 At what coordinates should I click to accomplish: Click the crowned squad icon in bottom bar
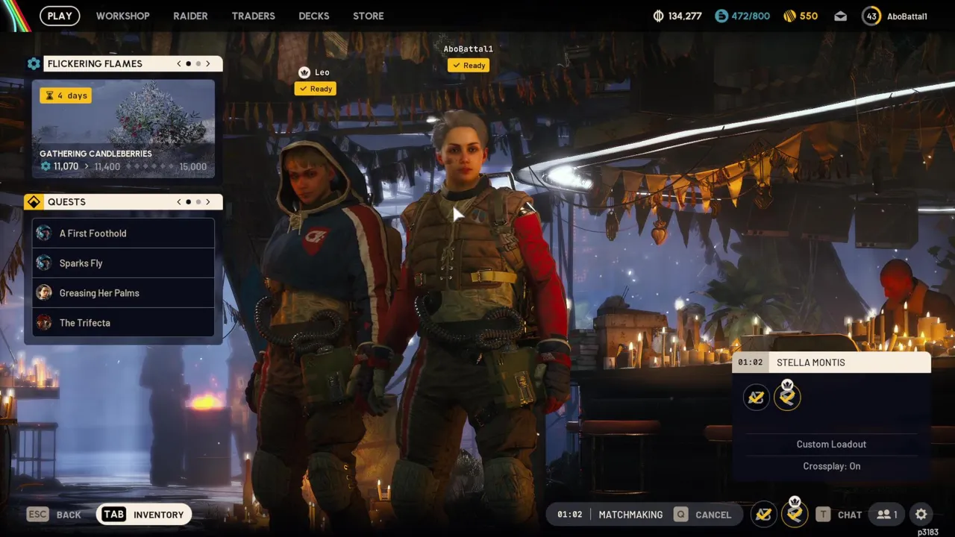[795, 513]
